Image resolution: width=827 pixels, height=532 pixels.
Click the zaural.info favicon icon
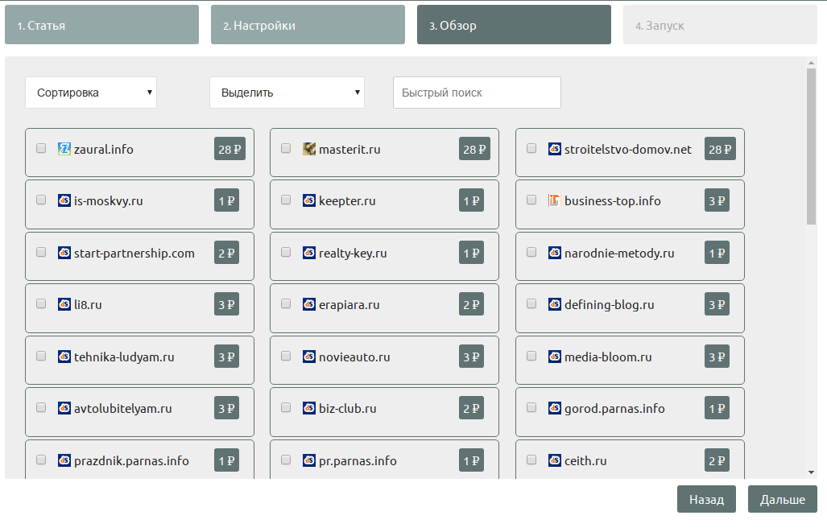coord(64,149)
